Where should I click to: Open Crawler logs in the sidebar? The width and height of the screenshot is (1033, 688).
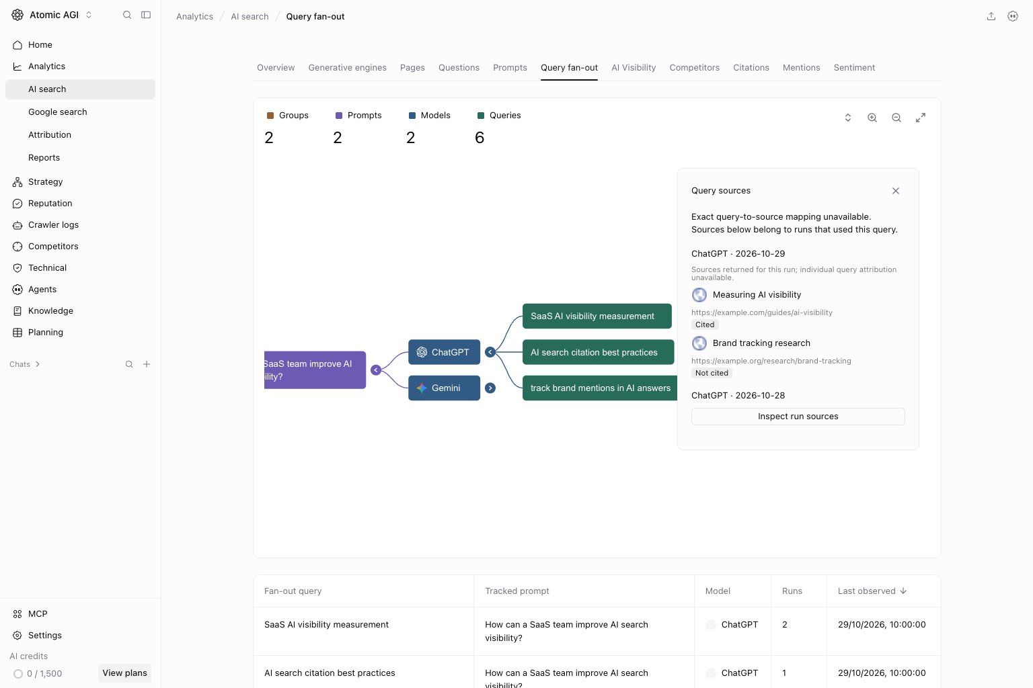pyautogui.click(x=80, y=225)
